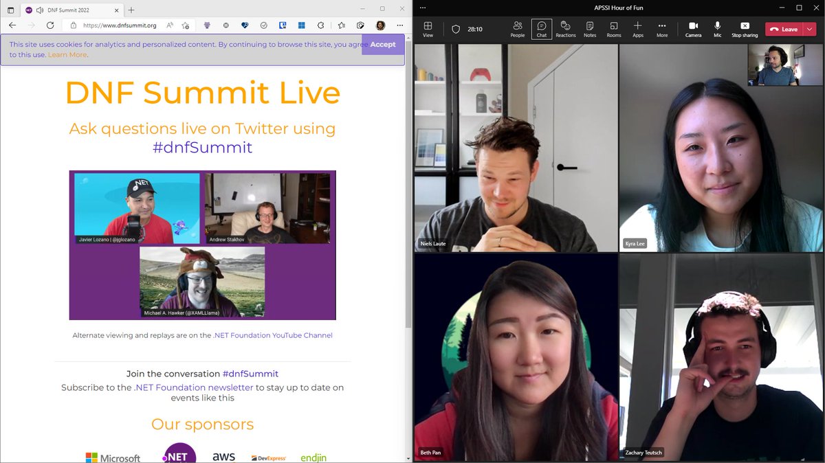The height and width of the screenshot is (463, 825).
Task: Show the People pane in Teams
Action: 518,29
